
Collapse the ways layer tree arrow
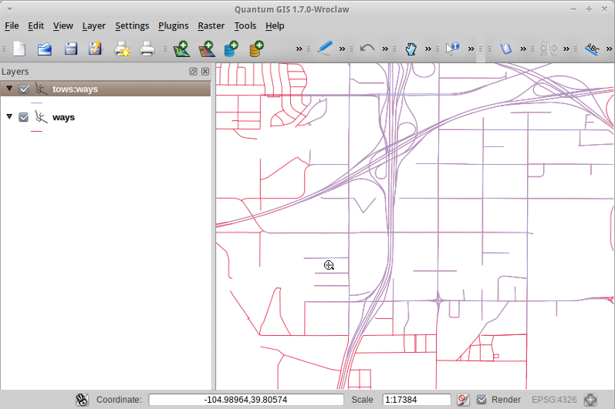9,117
